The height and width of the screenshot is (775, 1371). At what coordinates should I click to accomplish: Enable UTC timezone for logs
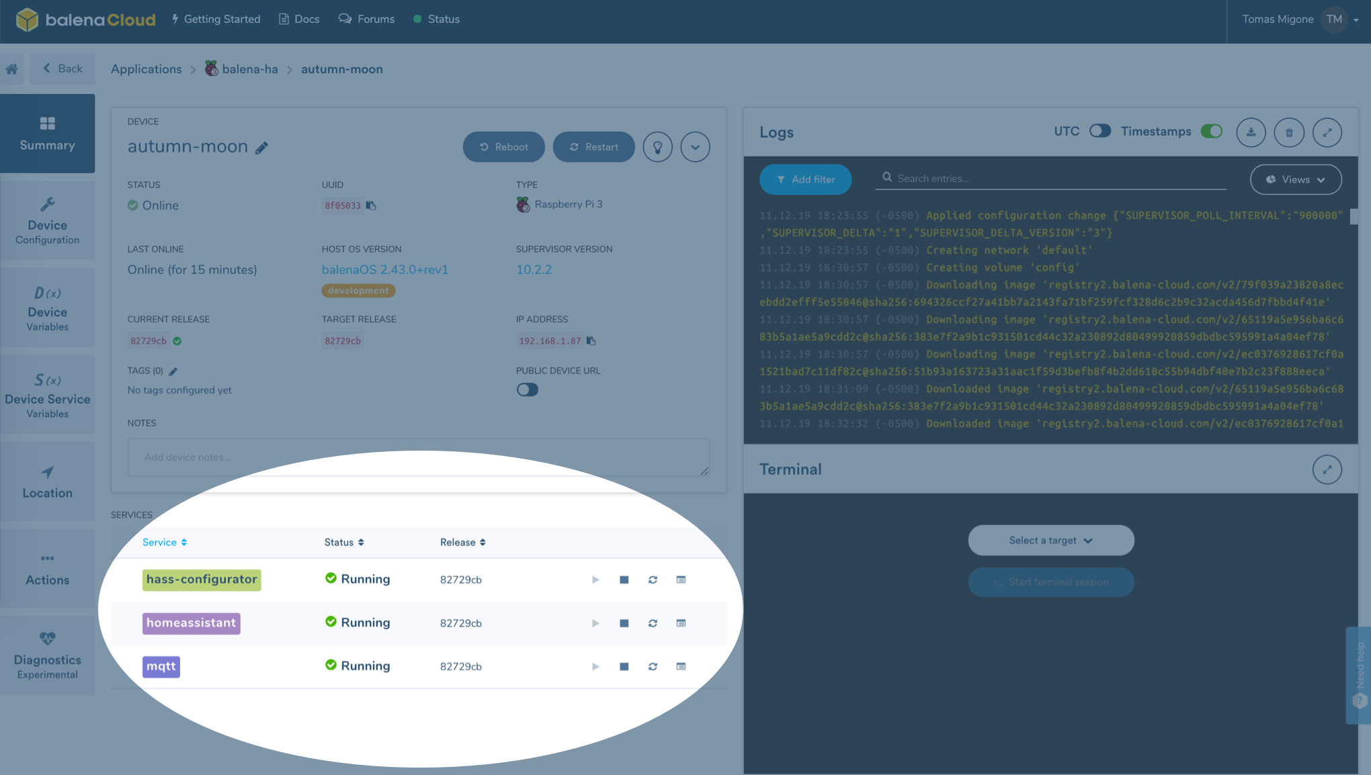click(x=1100, y=131)
